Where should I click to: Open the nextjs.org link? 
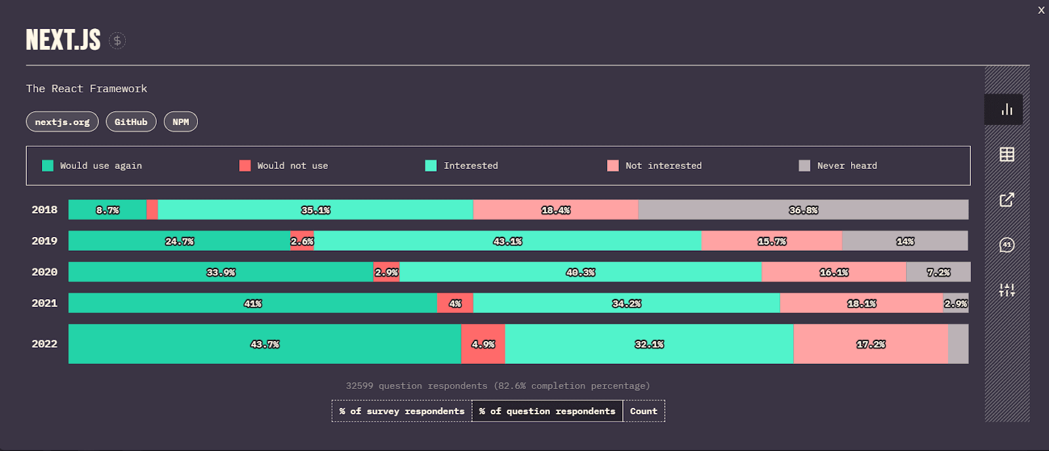click(62, 122)
